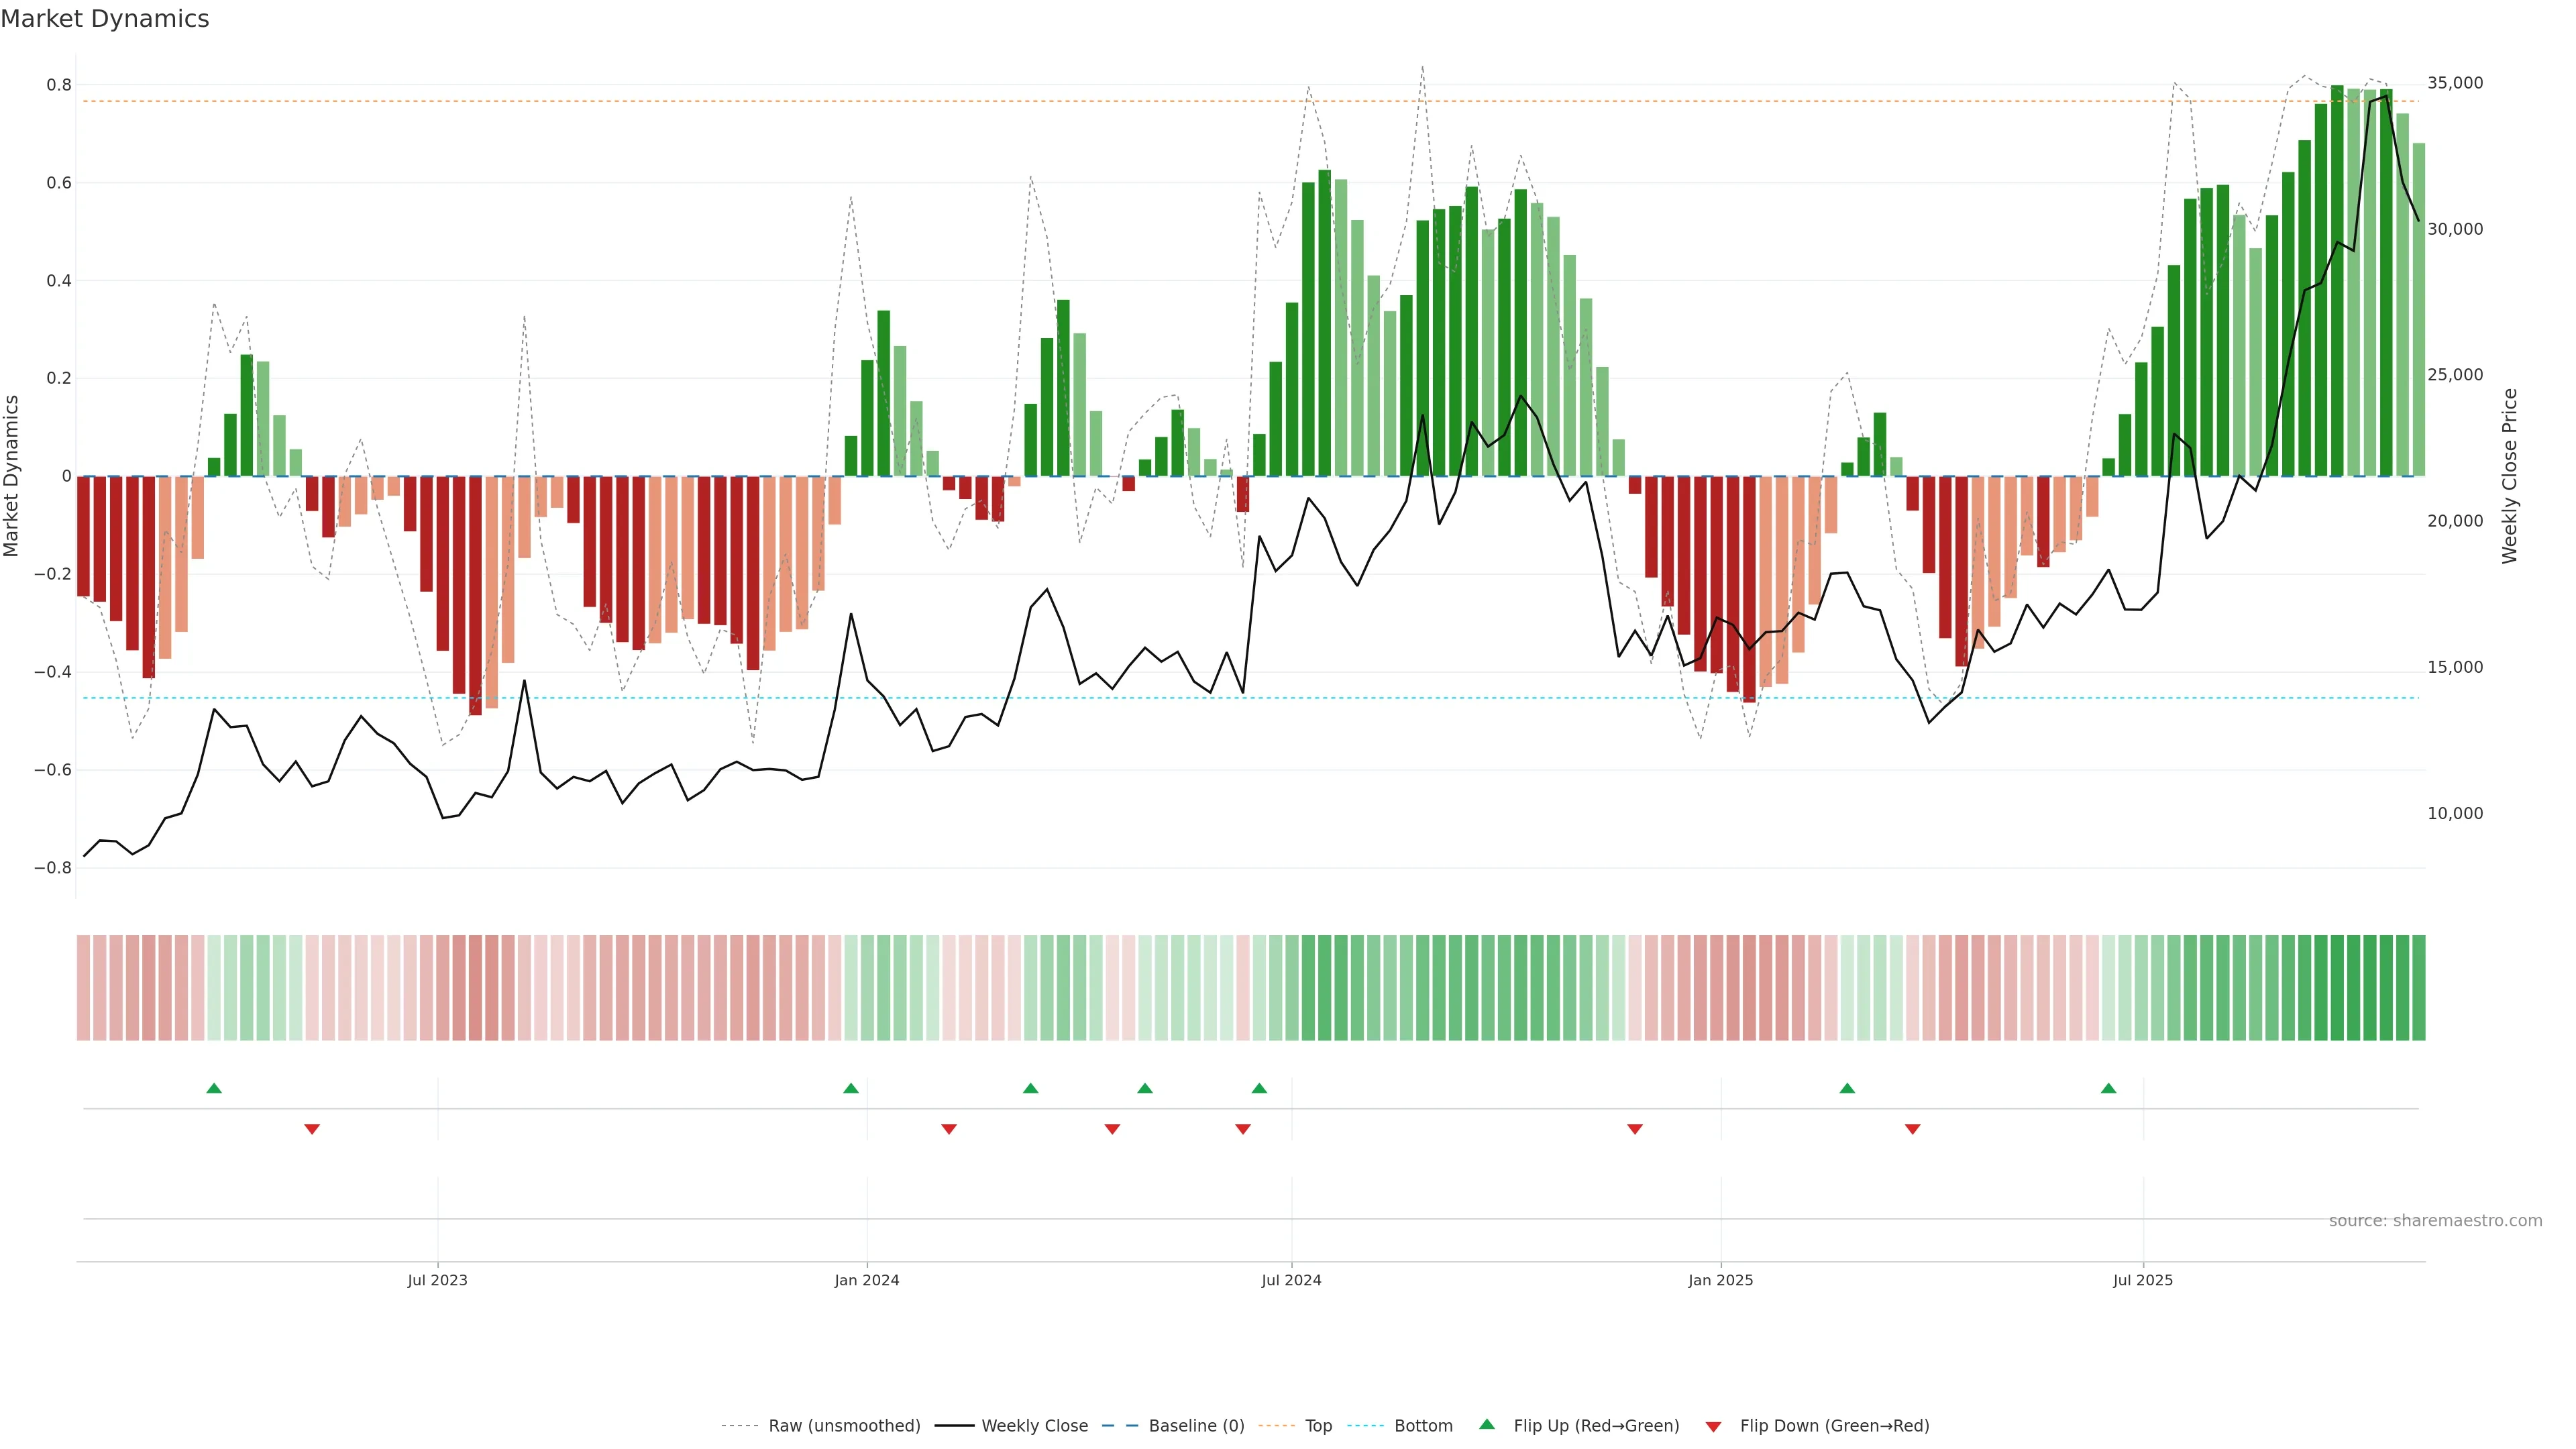
Task: Click the Weekly Close Price axis title
Action: coord(2510,476)
